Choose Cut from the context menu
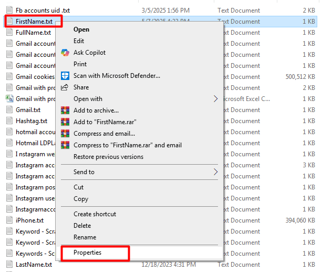The image size is (322, 272). [78, 187]
